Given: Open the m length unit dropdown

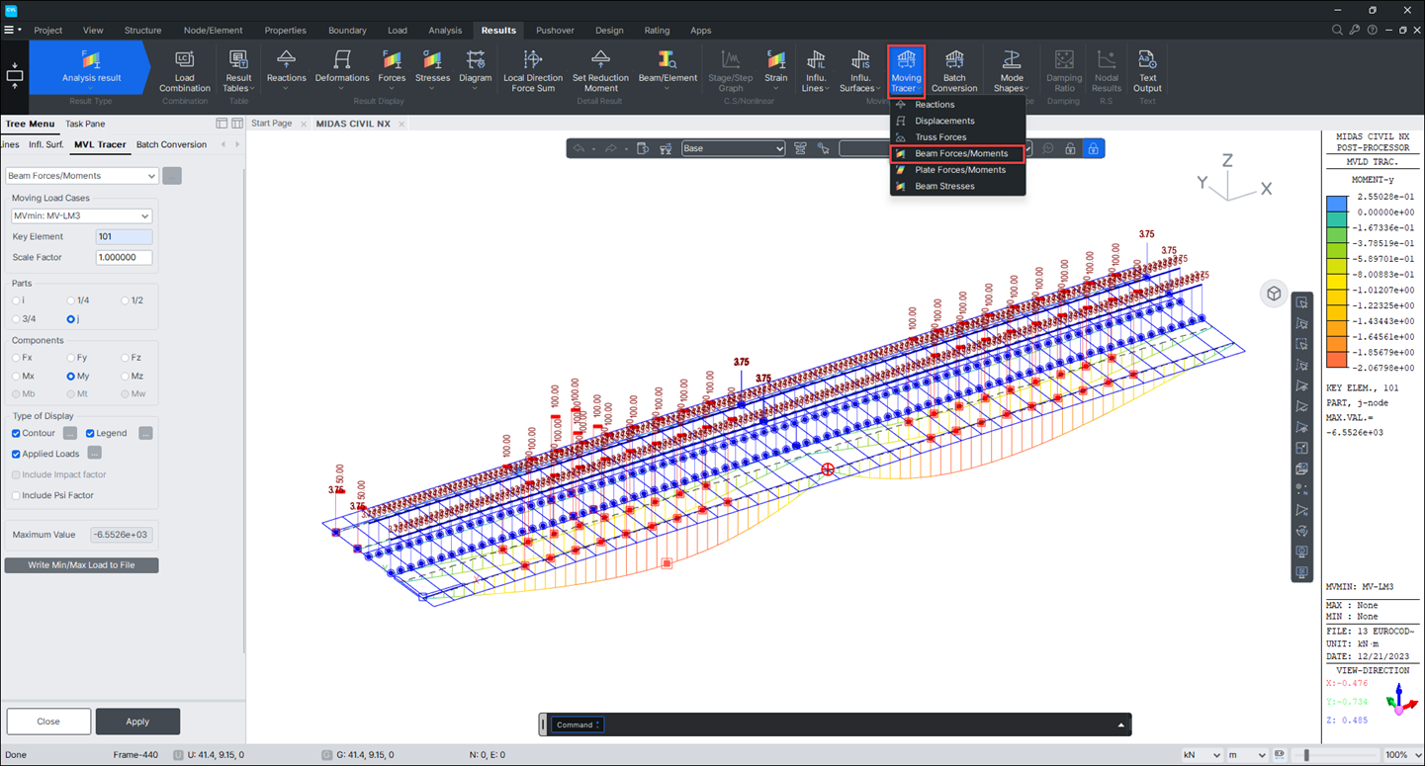Looking at the screenshot, I should [1247, 755].
